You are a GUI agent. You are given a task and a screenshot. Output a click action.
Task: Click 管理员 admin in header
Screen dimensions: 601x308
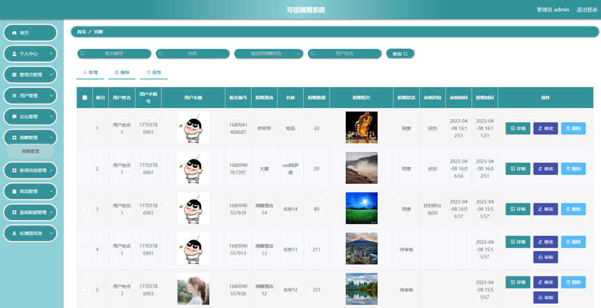coord(553,9)
